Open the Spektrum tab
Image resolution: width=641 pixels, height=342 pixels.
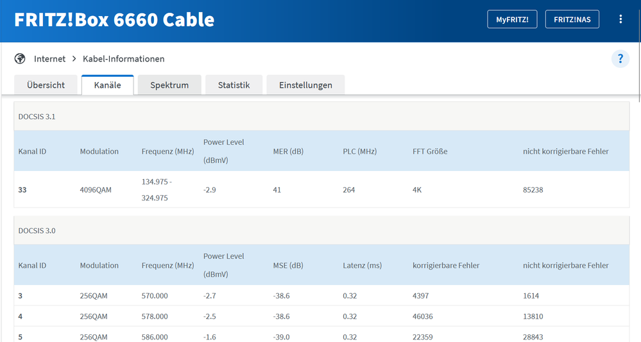pyautogui.click(x=169, y=85)
